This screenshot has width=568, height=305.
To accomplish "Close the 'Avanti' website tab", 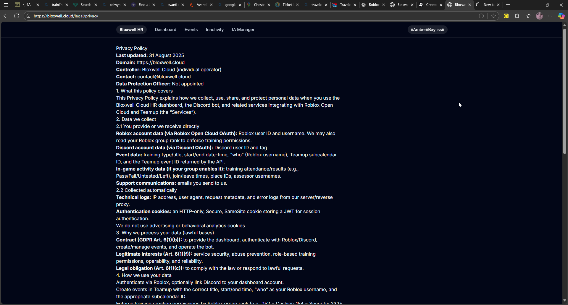I will coord(212,5).
